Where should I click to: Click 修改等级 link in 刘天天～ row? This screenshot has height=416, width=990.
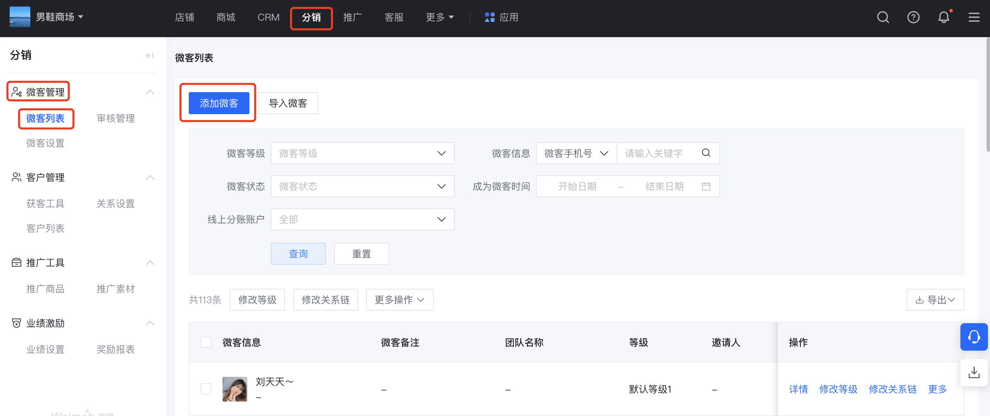click(838, 389)
